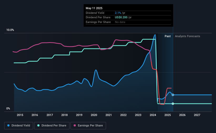Click the May 11 2025 tooltip header
This screenshot has height=133, width=216.
[94, 8]
